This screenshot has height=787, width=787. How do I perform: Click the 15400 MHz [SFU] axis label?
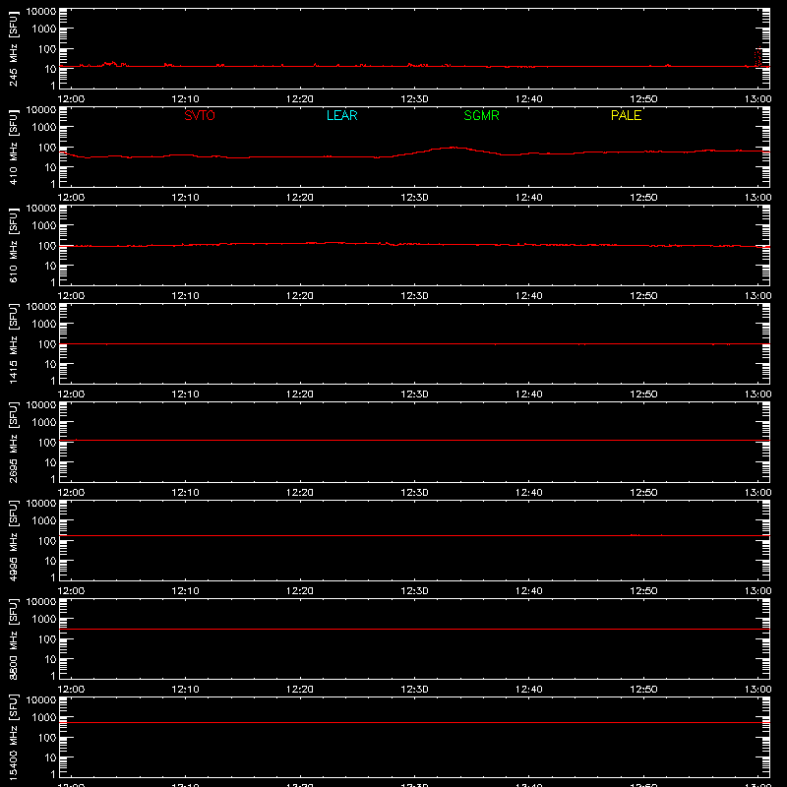(13, 737)
